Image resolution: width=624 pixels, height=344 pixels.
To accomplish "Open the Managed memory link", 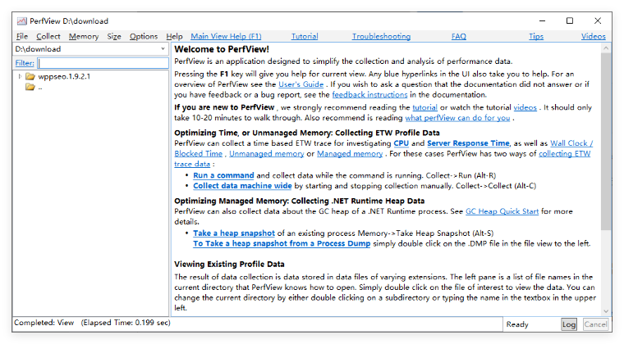I will [x=350, y=153].
